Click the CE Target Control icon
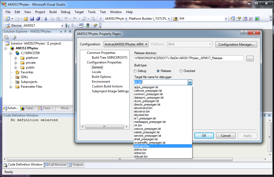Screen dimensions: 274x177 click(81, 26)
